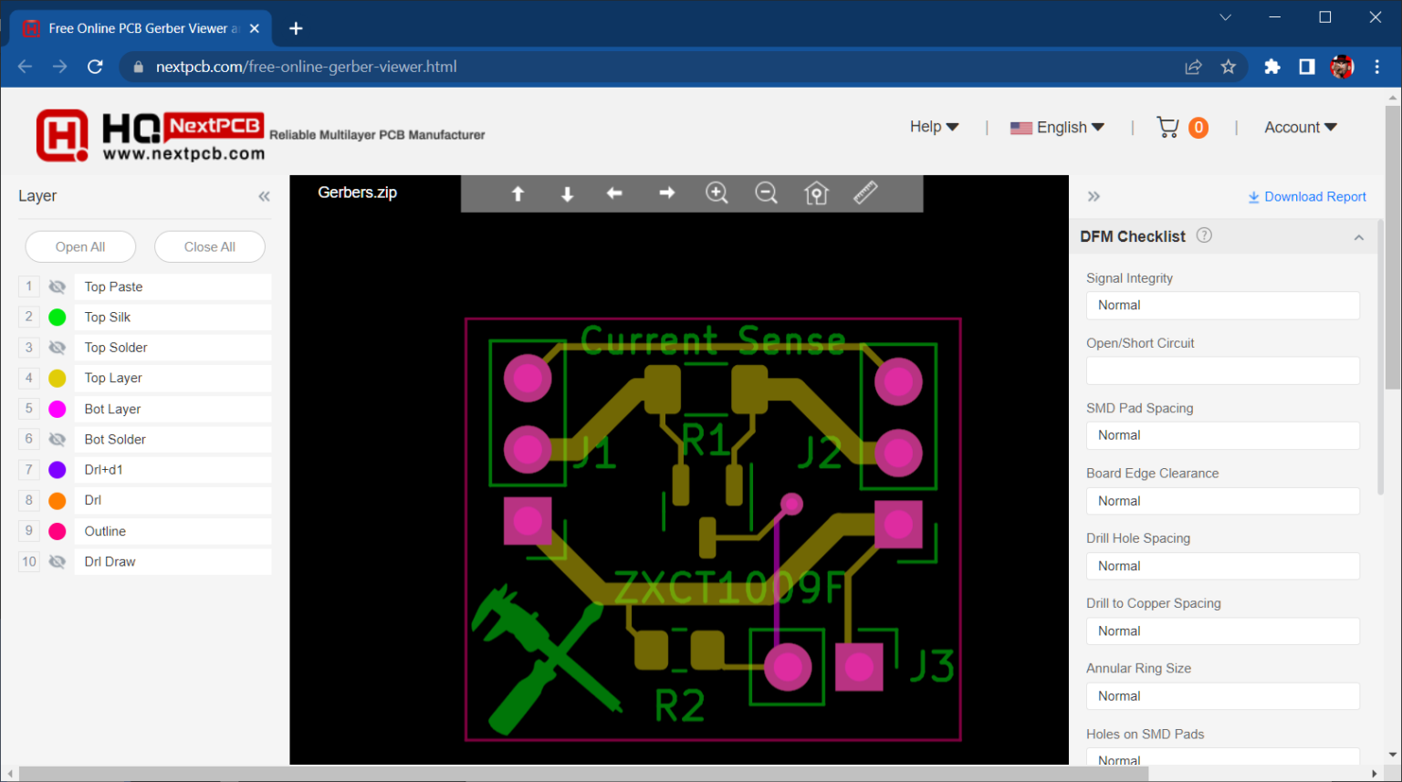
Task: Select the Free Online PCB Gerber Viewer tab
Action: pyautogui.click(x=141, y=28)
